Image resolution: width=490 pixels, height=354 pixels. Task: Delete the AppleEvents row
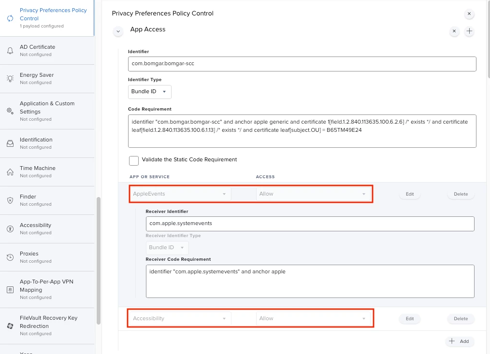[x=461, y=194]
